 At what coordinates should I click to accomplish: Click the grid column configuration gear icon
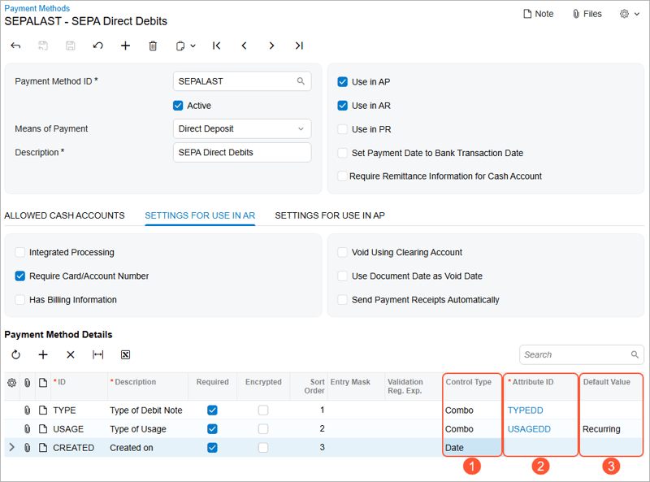(x=12, y=383)
